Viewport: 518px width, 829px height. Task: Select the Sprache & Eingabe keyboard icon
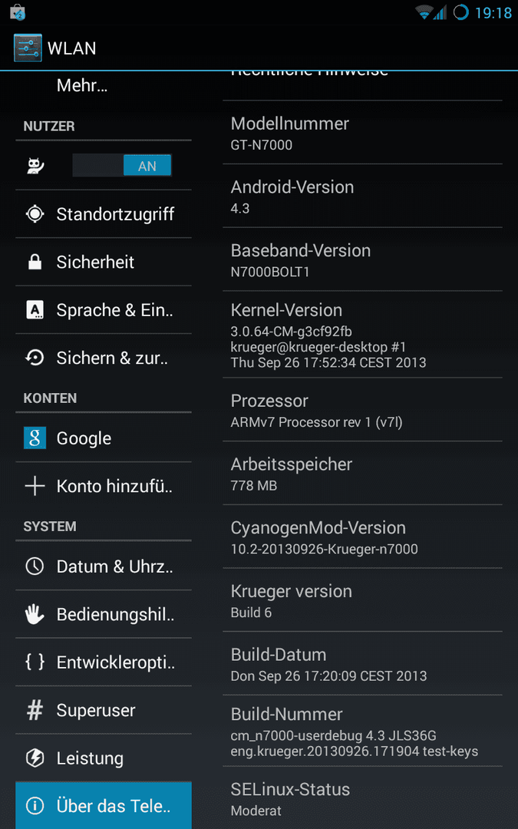35,310
